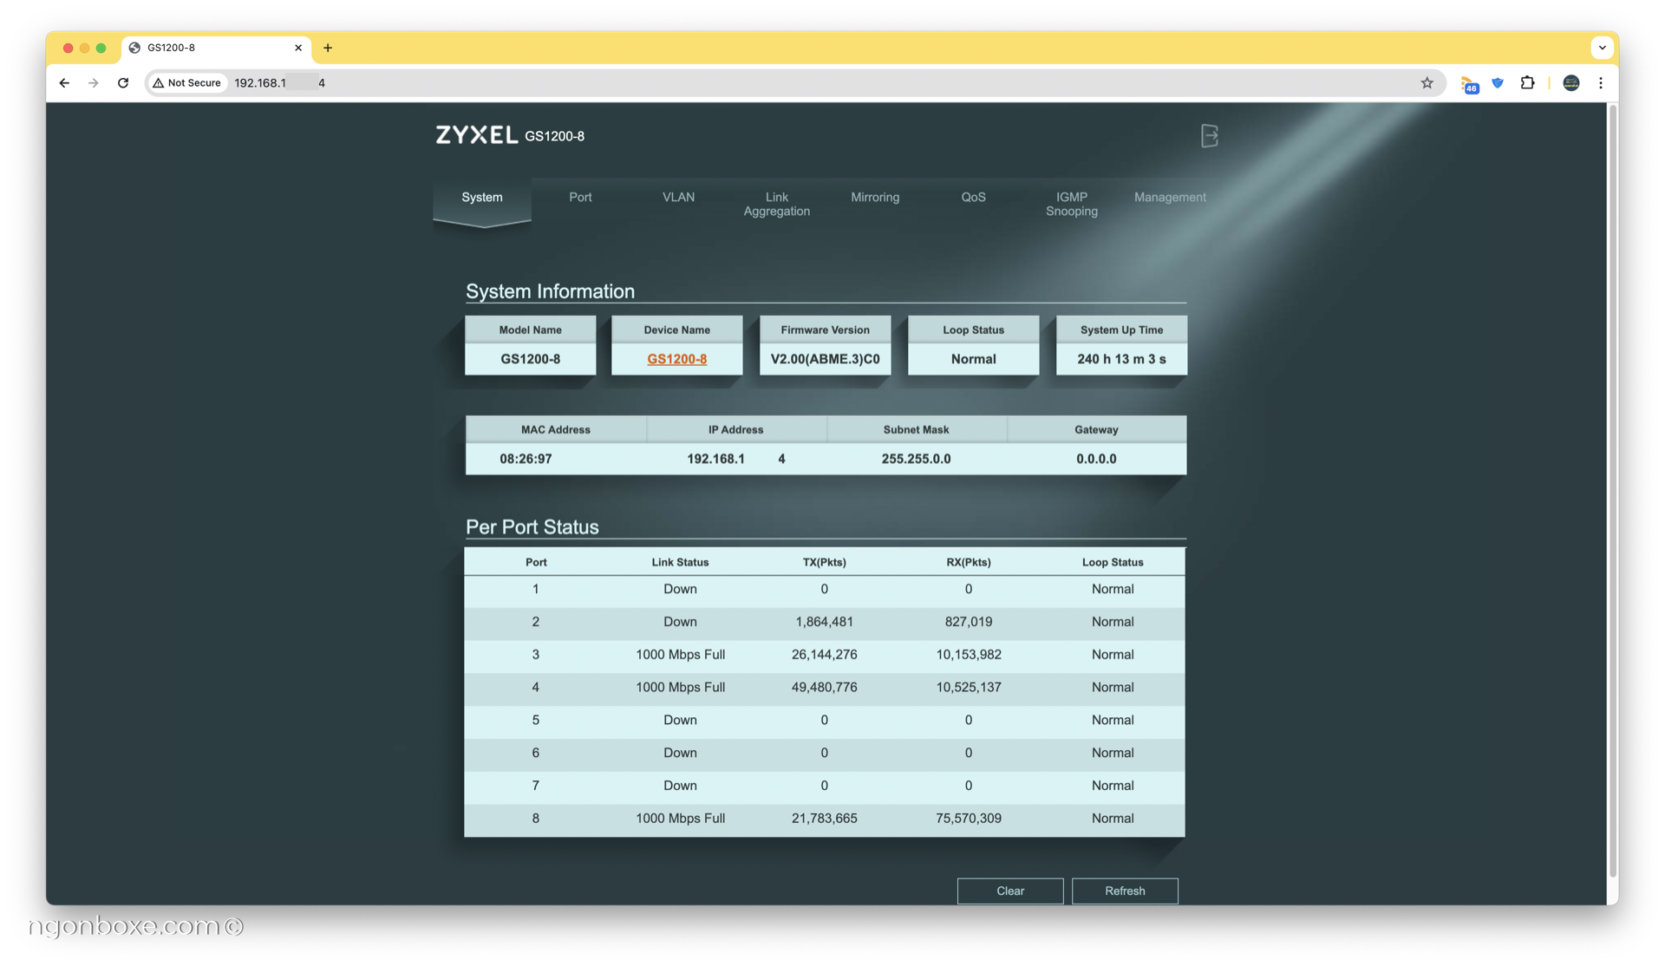Click the page vertical scrollbar
The height and width of the screenshot is (966, 1665).
pyautogui.click(x=1612, y=490)
